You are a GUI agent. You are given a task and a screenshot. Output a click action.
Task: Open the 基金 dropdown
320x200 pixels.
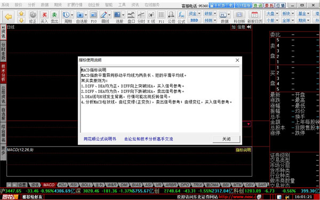303,14
